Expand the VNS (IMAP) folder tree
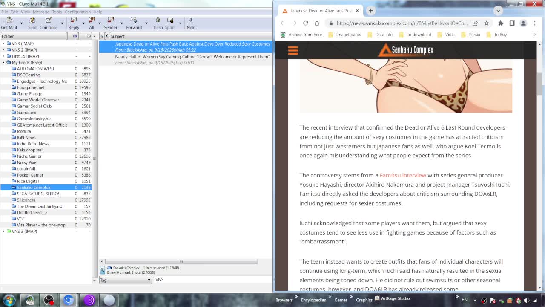Screen dimensions: 545x307 3,43
